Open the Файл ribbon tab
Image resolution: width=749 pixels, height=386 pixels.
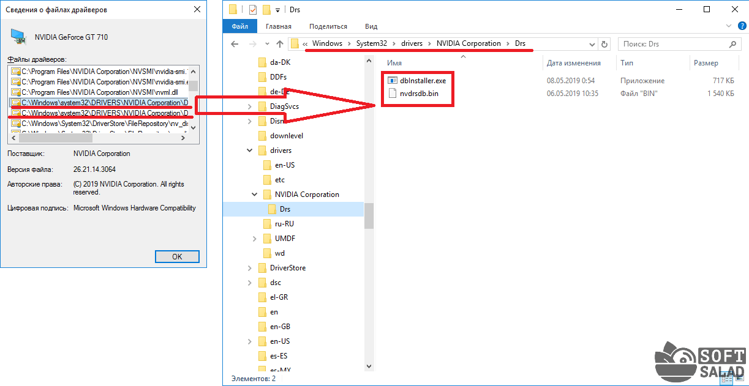pos(240,26)
